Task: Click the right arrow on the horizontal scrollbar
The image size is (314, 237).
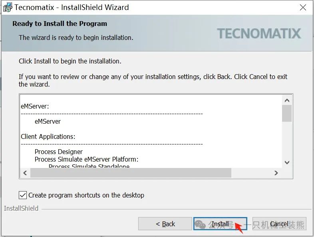Action: point(276,173)
